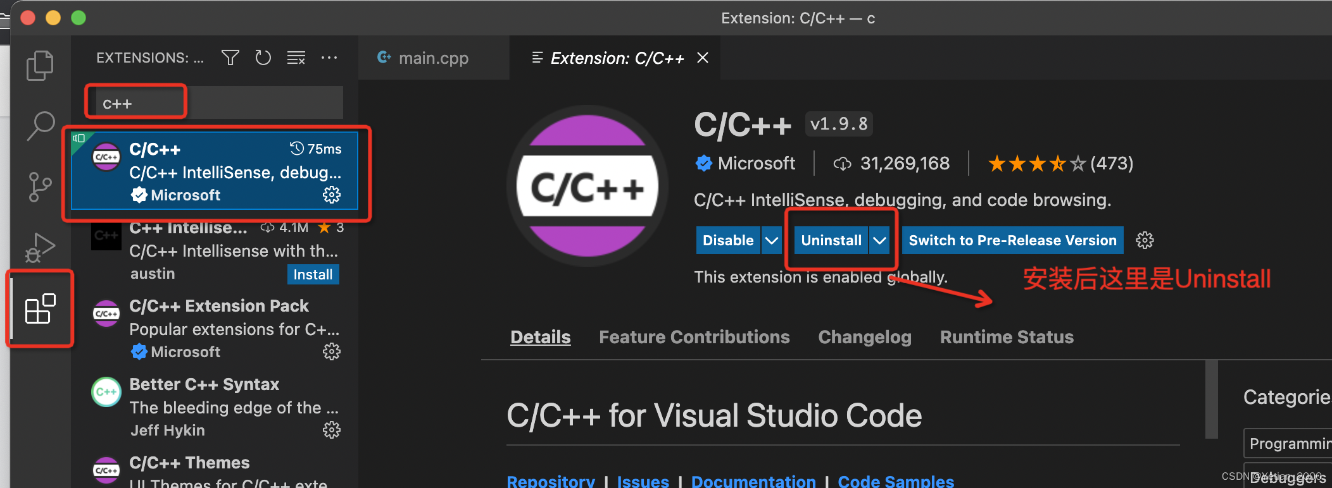Click the install count cloud icon
The height and width of the screenshot is (488, 1332).
(842, 164)
